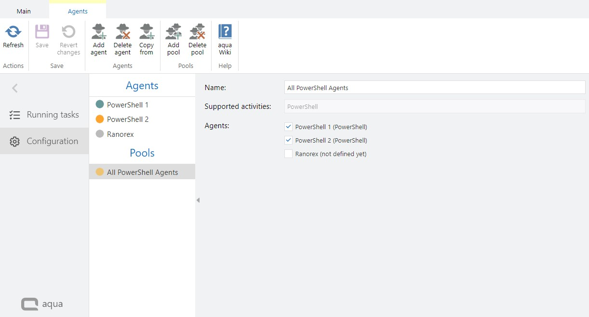This screenshot has height=317, width=589.
Task: Uncheck the PowerShell 2 (PowerShell) checkbox
Action: 289,141
